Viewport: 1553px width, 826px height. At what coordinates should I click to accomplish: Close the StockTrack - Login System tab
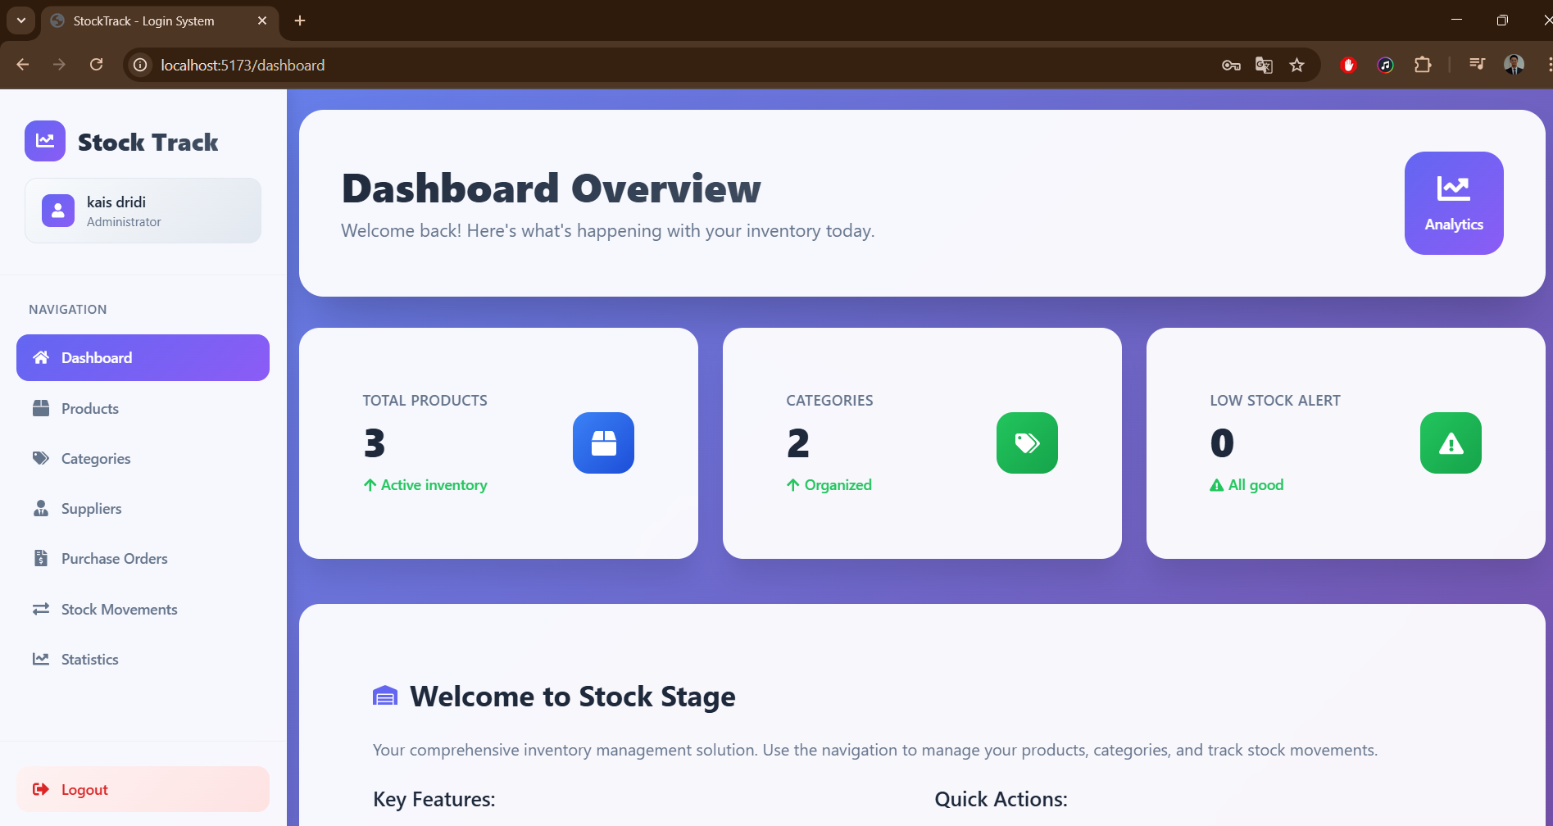point(262,20)
